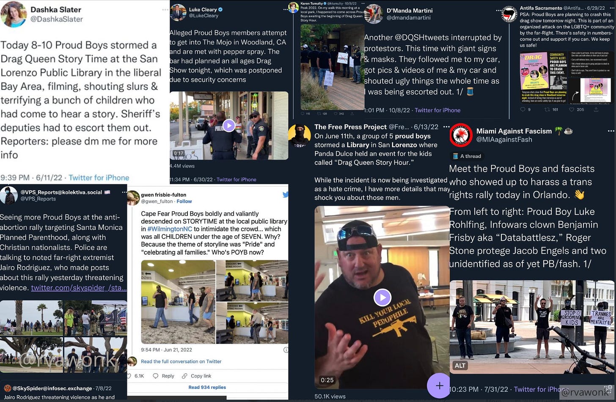This screenshot has width=616, height=402.
Task: Play the Luke Cleary tweet video
Action: 229,125
